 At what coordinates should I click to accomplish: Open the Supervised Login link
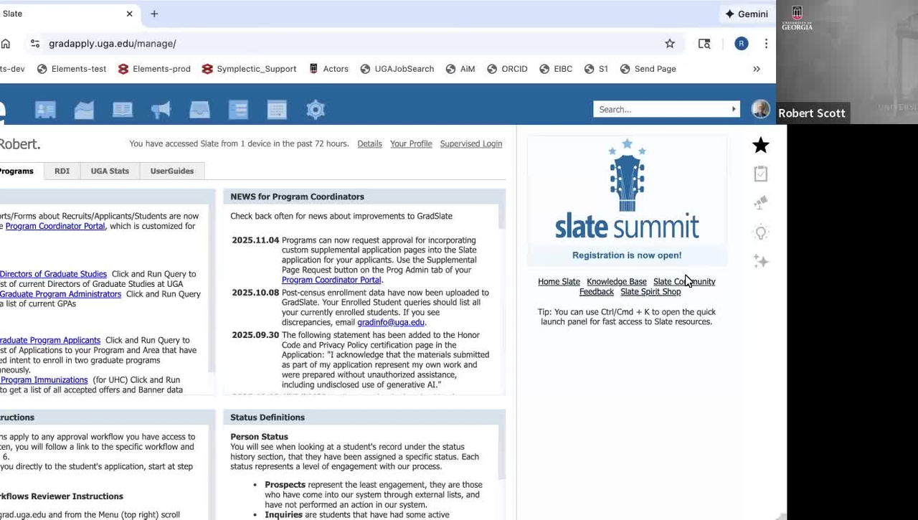click(x=470, y=144)
